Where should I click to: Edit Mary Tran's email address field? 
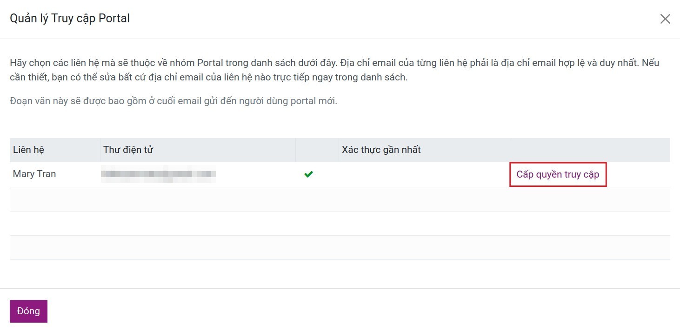pyautogui.click(x=158, y=175)
